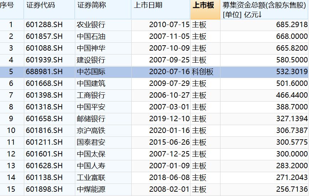The width and height of the screenshot is (310, 196).
Task: Click the 证券简称 column header
Action: pyautogui.click(x=103, y=10)
